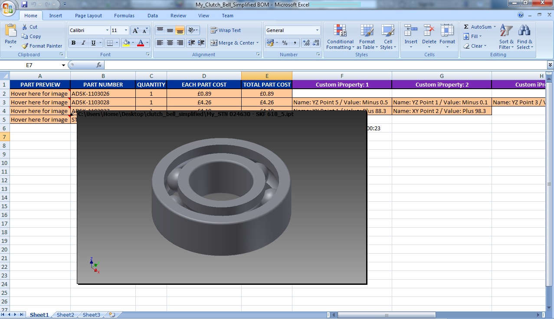Open the font color dropdown arrow
Viewport: 554px width, 319px height.
click(x=147, y=43)
